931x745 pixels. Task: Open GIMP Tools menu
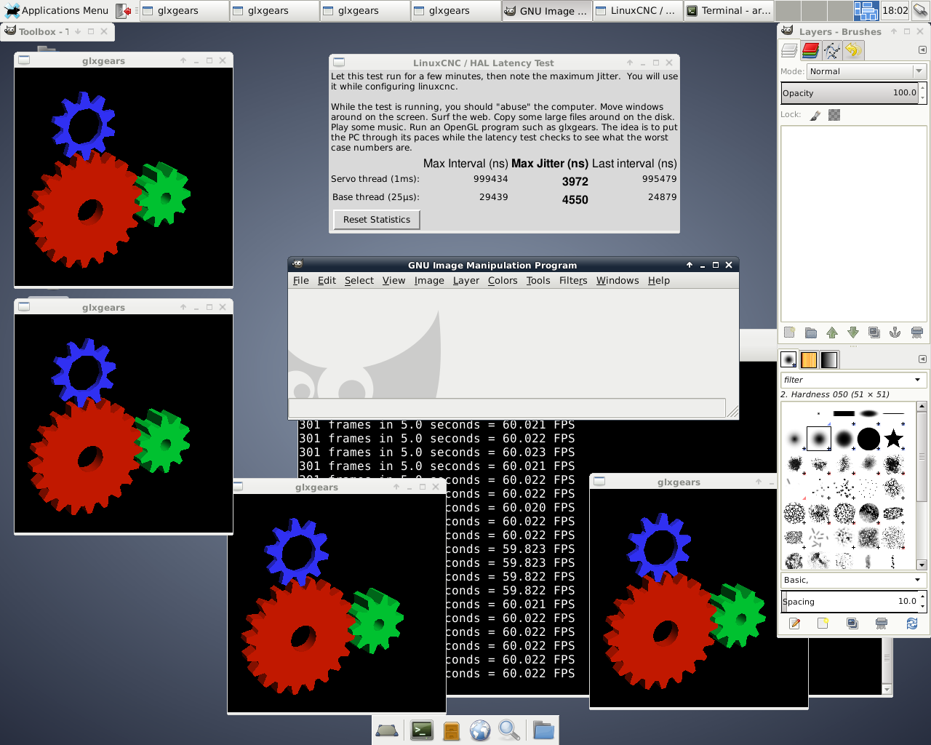[x=538, y=281]
